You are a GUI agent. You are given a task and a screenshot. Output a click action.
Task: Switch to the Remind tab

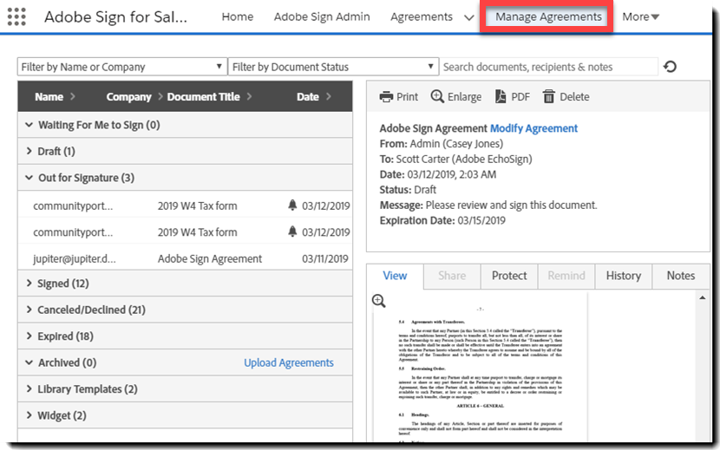[566, 276]
